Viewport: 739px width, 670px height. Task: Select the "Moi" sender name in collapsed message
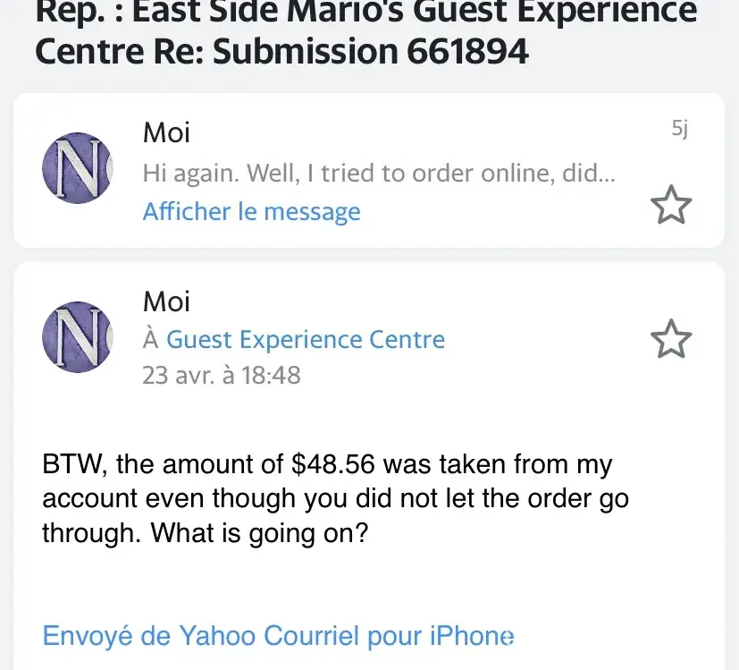coord(166,133)
